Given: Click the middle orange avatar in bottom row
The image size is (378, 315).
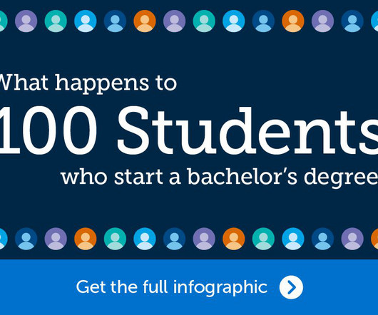Looking at the screenshot, I should [234, 239].
